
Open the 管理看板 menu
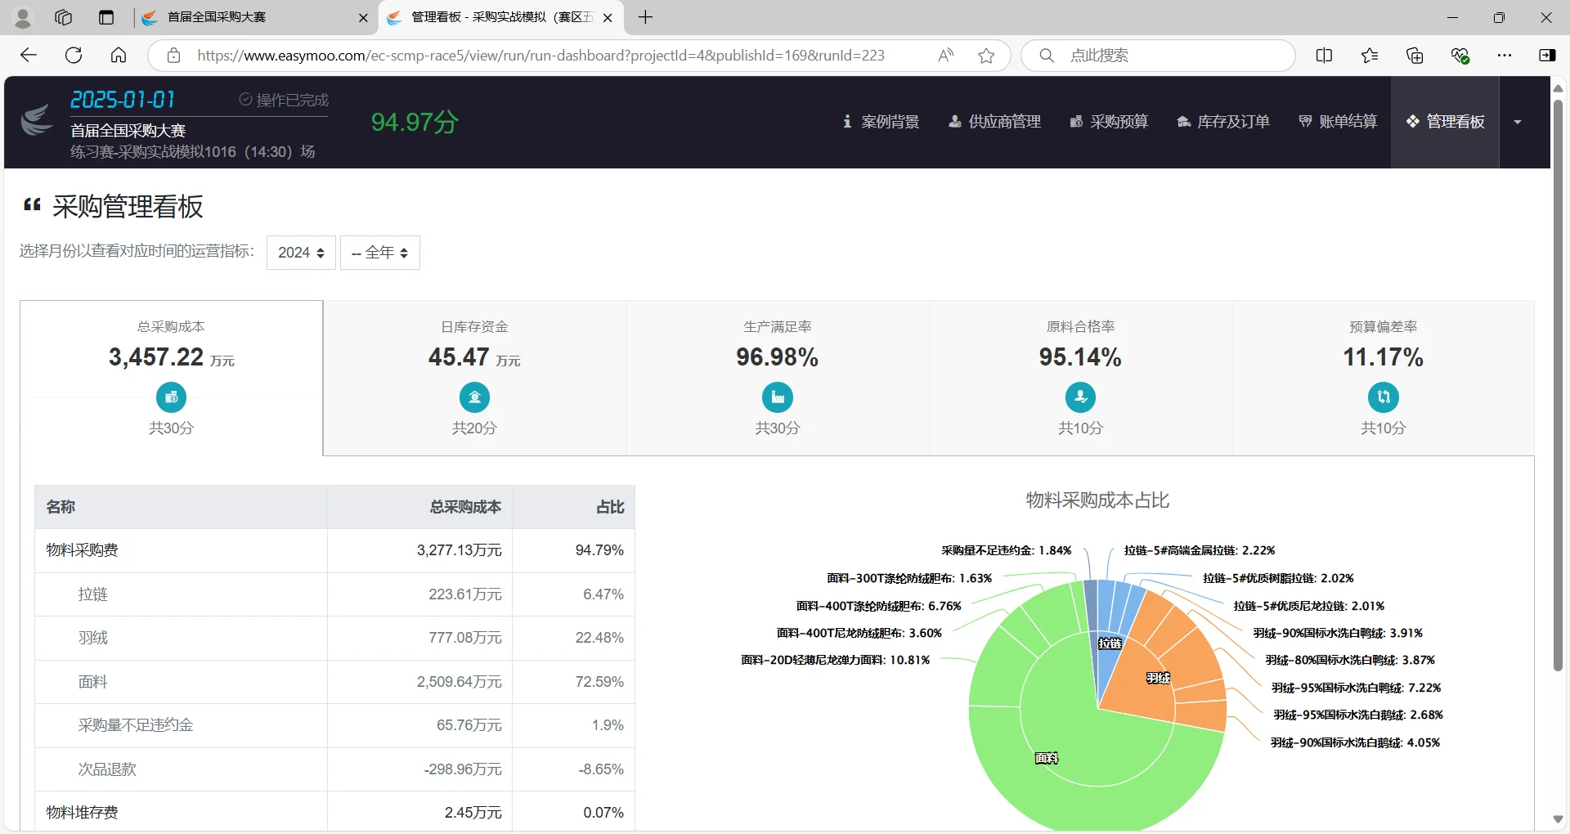[1445, 122]
